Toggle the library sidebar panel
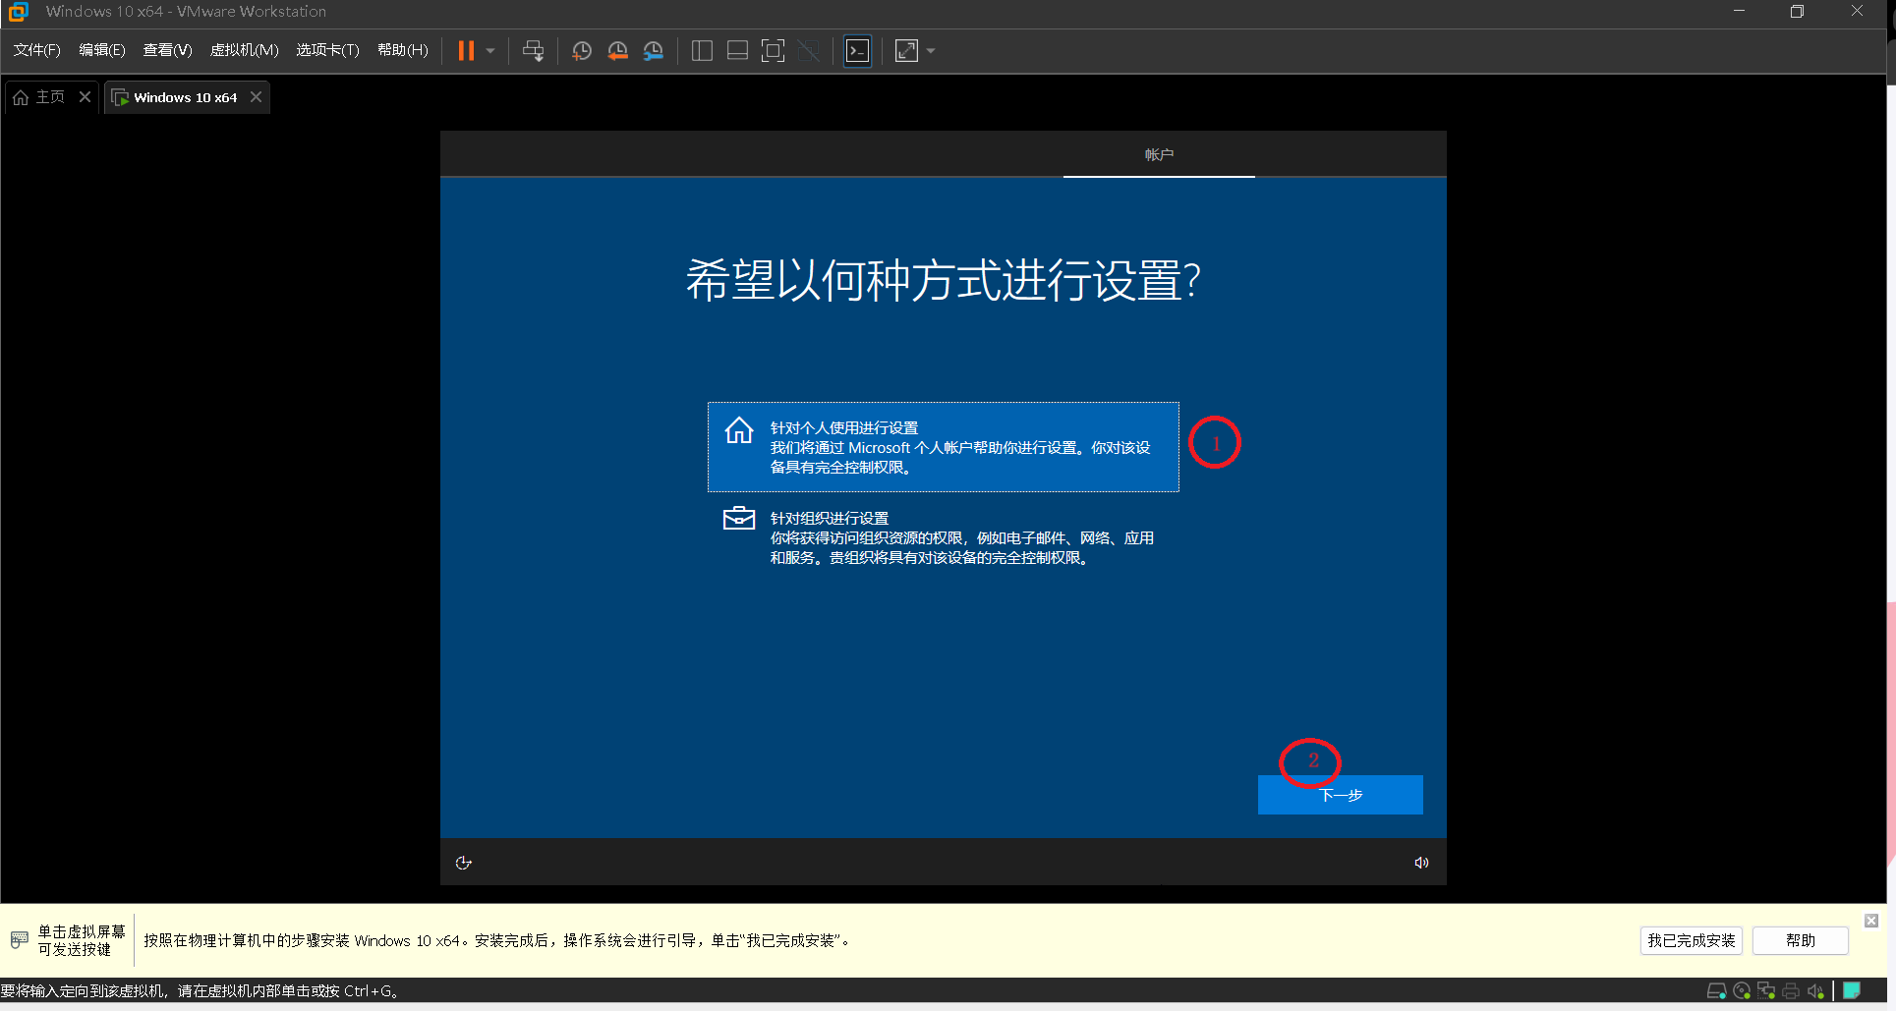1896x1011 pixels. [702, 51]
